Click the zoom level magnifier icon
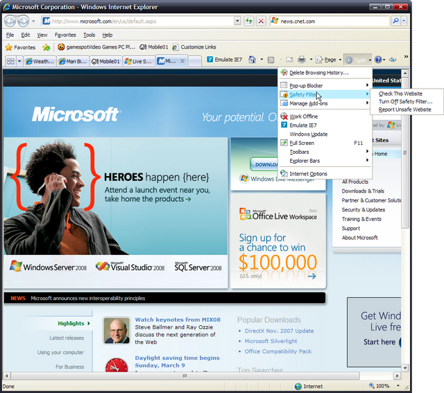This screenshot has width=444, height=393. click(372, 386)
